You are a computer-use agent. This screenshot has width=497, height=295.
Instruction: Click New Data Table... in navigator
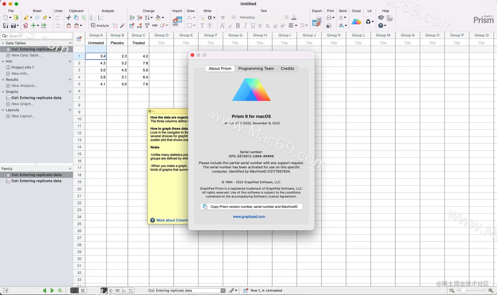(x=26, y=55)
